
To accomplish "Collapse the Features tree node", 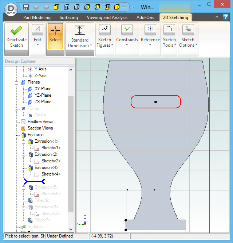I will [16, 135].
